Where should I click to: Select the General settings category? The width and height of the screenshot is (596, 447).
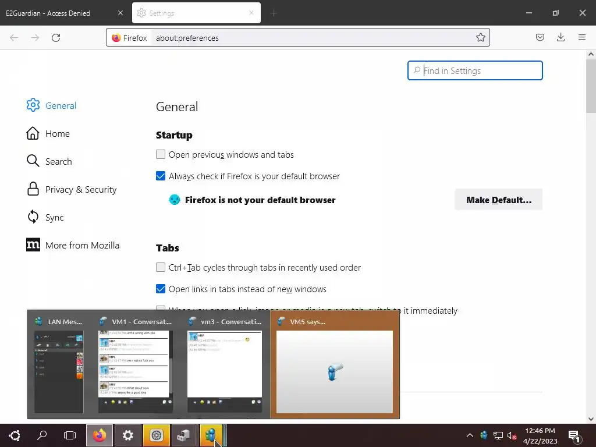click(x=51, y=105)
